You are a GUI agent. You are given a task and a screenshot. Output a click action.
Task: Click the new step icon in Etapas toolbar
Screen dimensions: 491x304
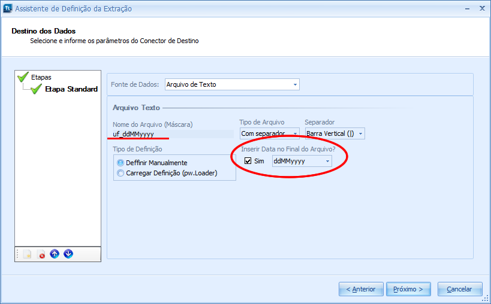click(27, 254)
